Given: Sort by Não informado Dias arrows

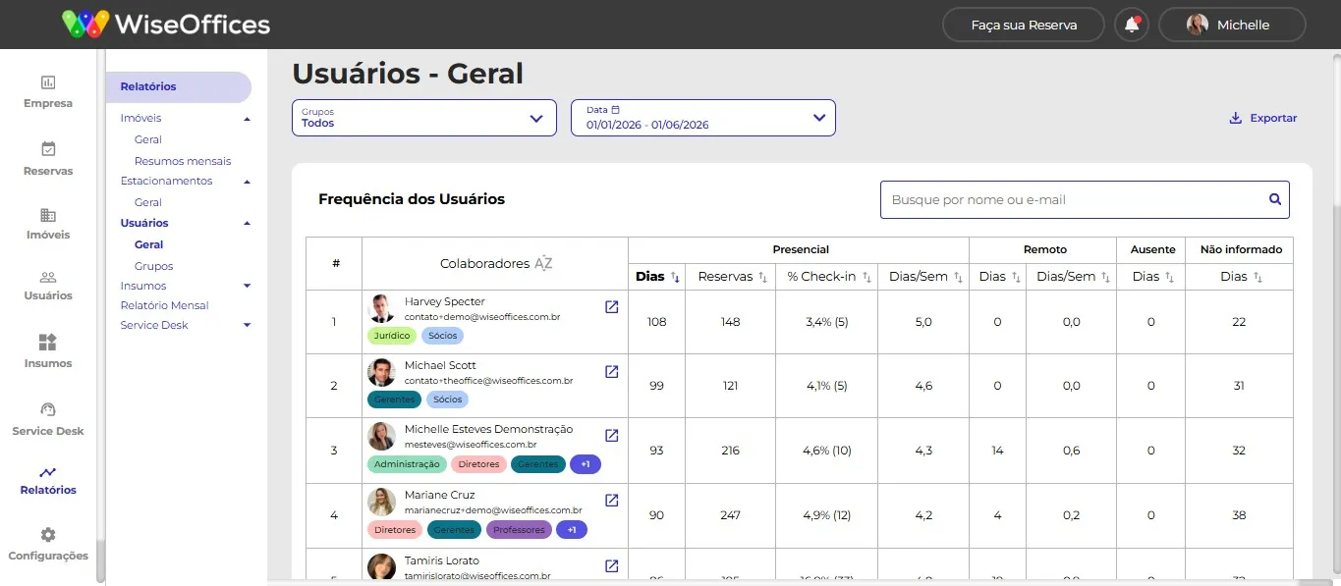Looking at the screenshot, I should click(x=1257, y=277).
